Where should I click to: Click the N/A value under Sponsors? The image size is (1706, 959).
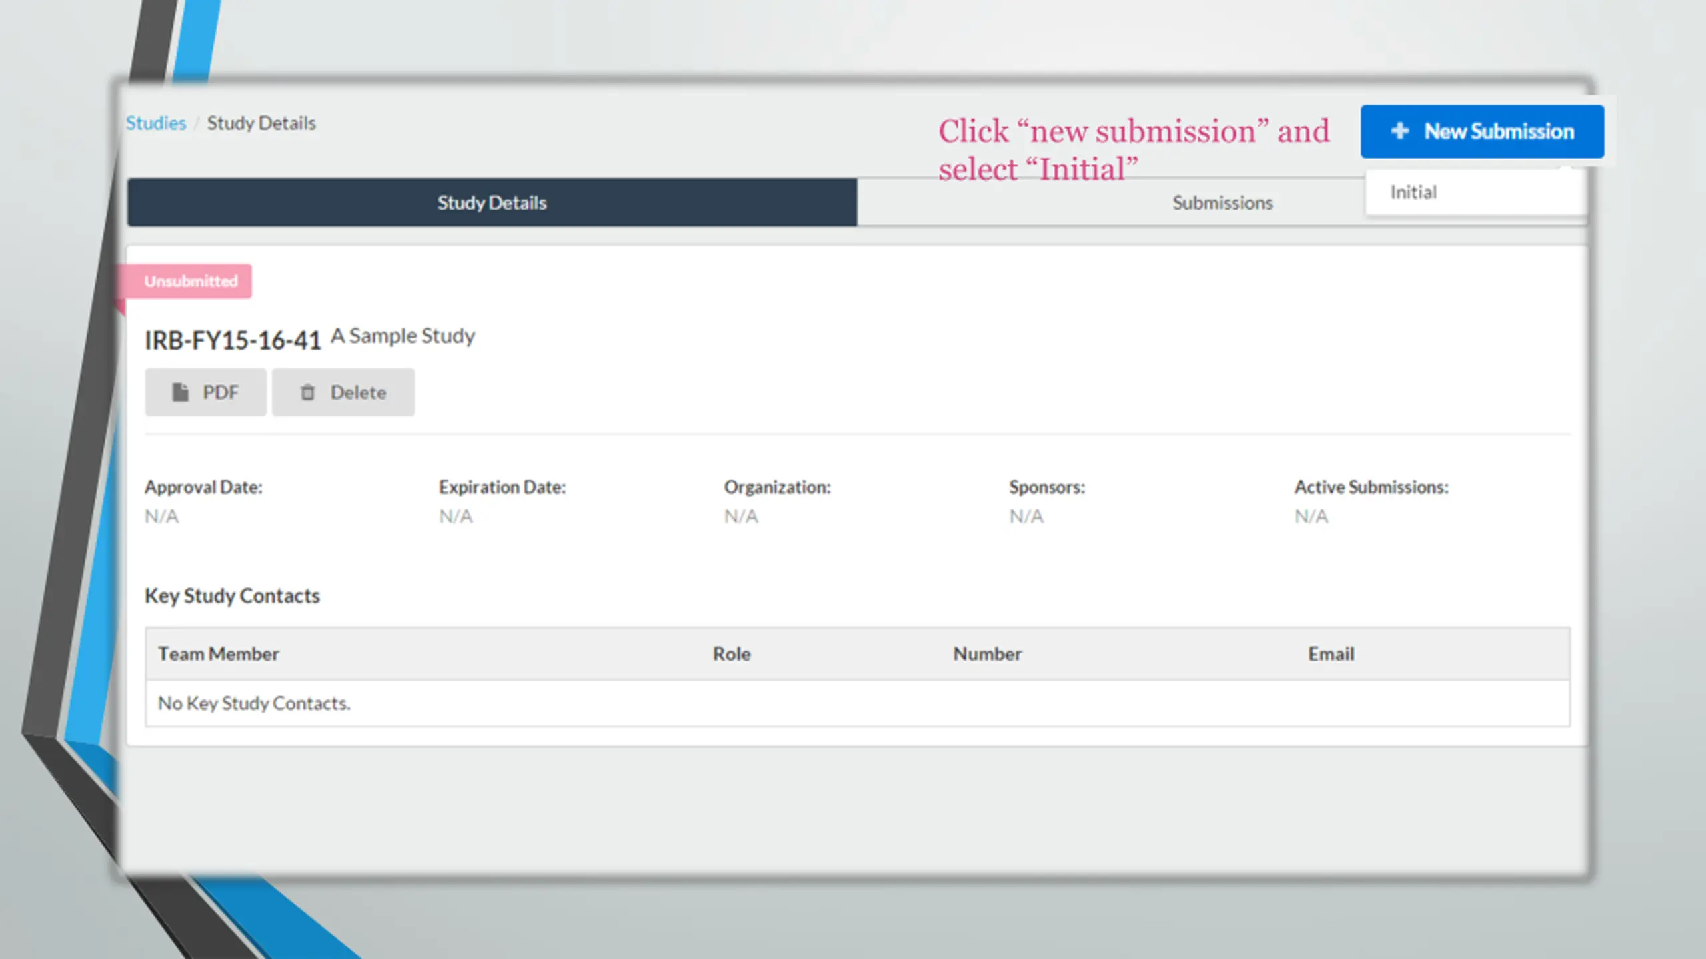point(1026,516)
